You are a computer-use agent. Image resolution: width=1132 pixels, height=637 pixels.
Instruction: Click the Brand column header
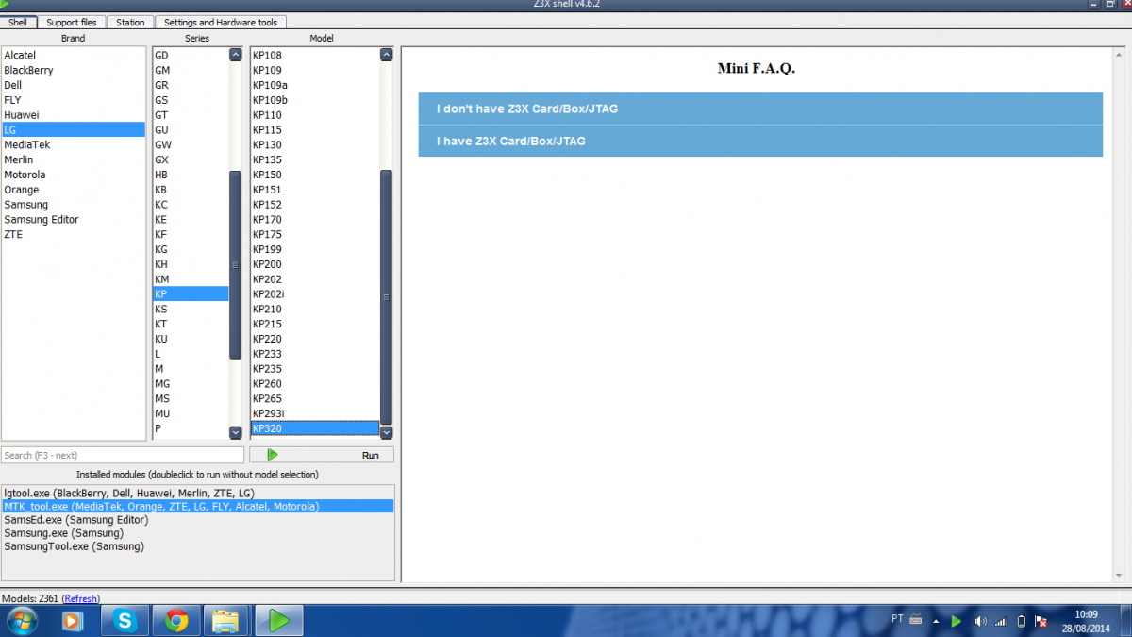pos(73,39)
